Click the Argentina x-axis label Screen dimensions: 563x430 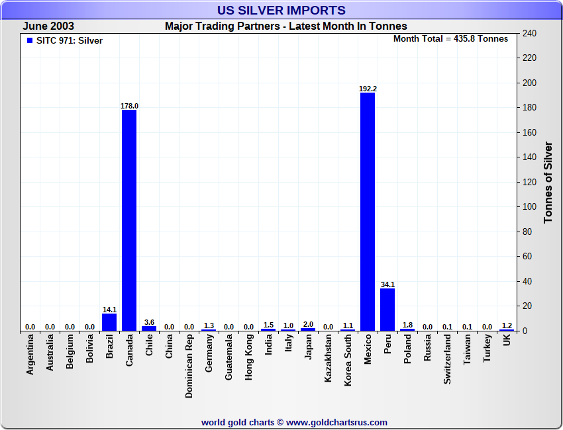[x=30, y=355]
